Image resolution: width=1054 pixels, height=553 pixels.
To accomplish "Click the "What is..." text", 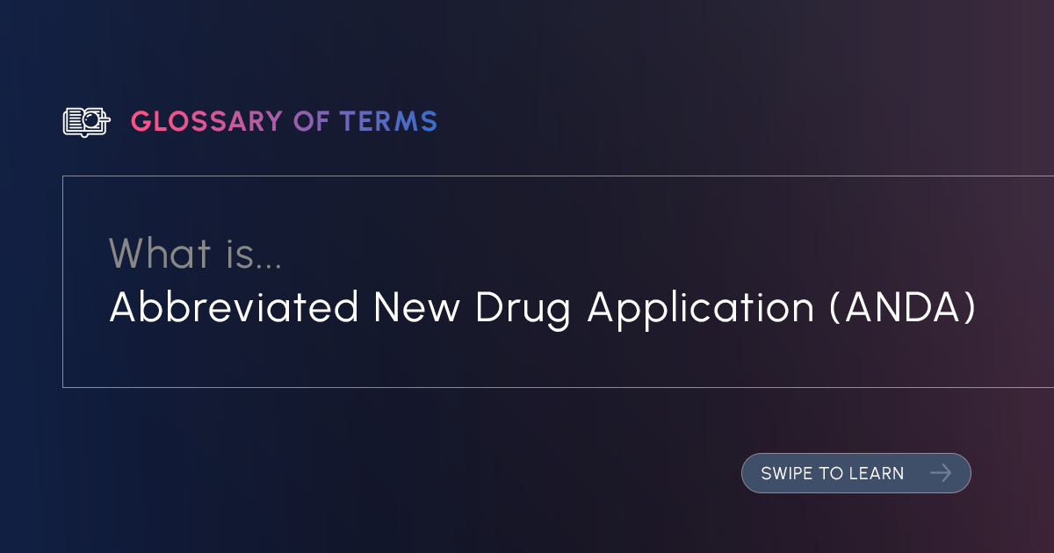I will pos(196,254).
